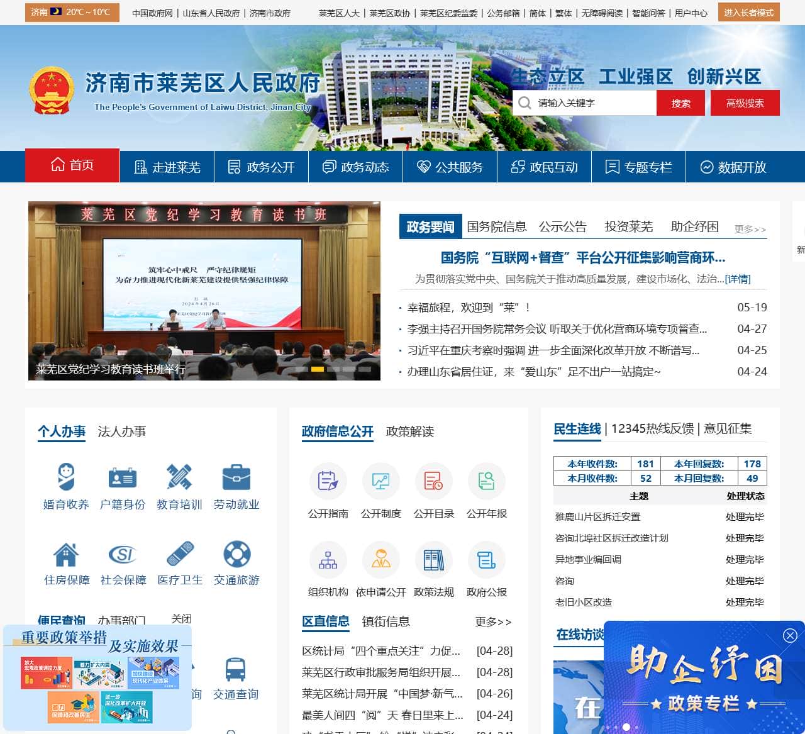Open the 政务公开 navigation menu
The width and height of the screenshot is (805, 734).
(x=262, y=167)
